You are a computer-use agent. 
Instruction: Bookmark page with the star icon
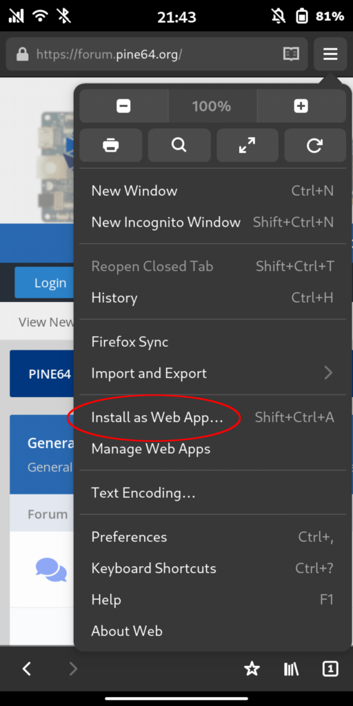[x=252, y=669]
